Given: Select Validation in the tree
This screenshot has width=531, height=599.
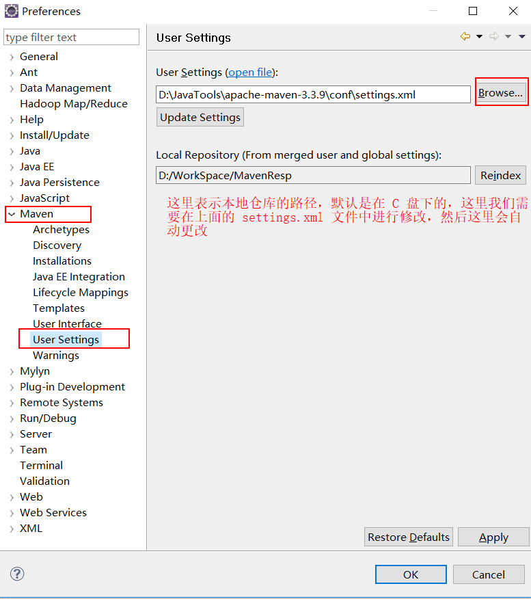Looking at the screenshot, I should [x=44, y=481].
